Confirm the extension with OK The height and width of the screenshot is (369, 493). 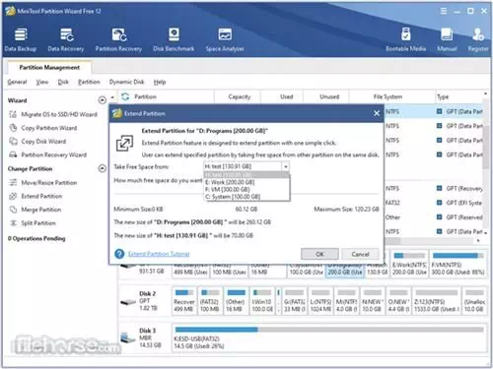point(319,254)
